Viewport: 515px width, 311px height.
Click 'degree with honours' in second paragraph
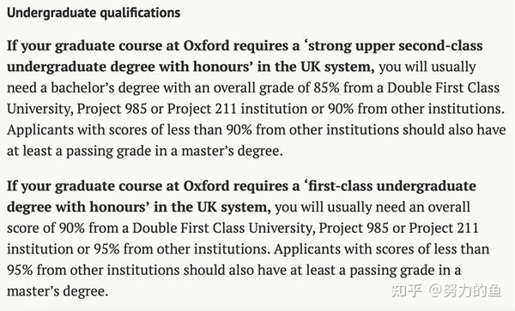78,206
